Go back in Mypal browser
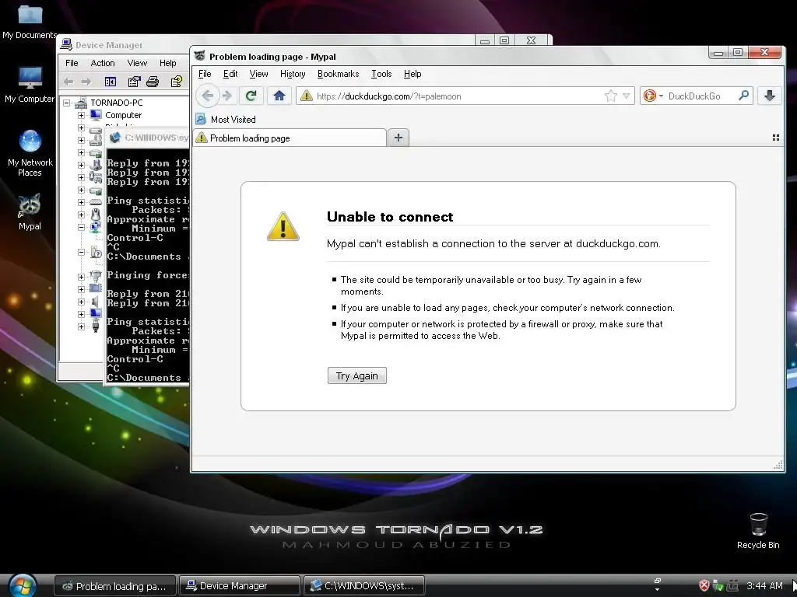Screen dimensions: 797x597 pos(207,96)
